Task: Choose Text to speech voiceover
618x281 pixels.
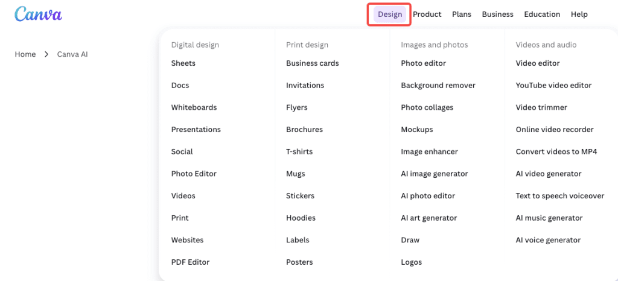Action: click(559, 196)
